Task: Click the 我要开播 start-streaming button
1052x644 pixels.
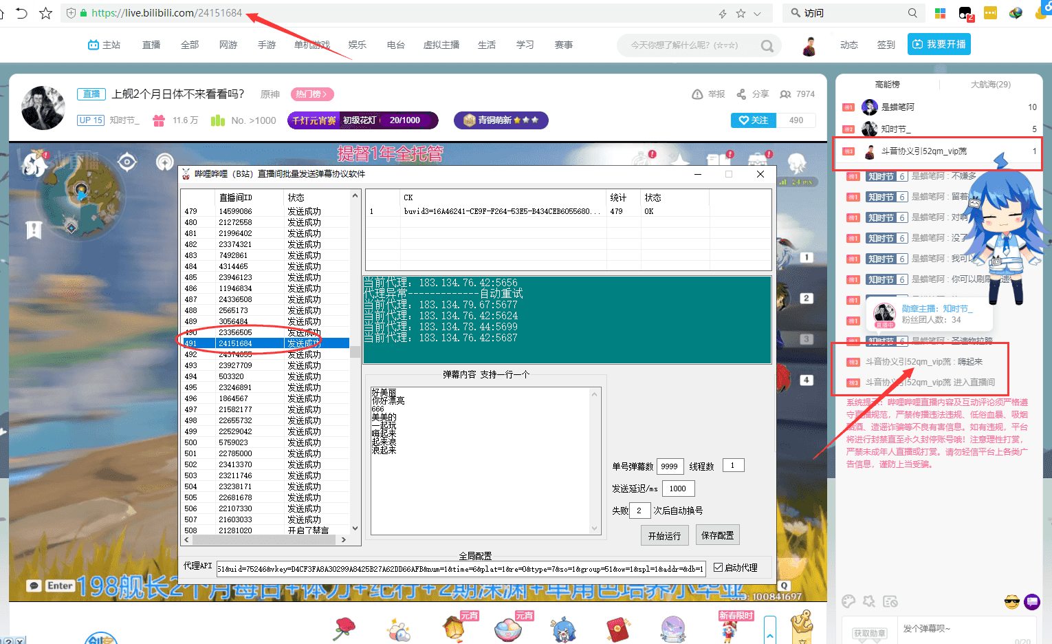Action: [x=939, y=44]
